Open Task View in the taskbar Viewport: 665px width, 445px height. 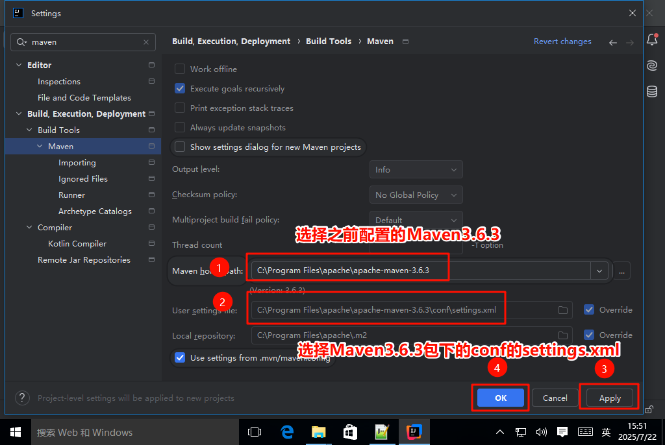point(255,432)
